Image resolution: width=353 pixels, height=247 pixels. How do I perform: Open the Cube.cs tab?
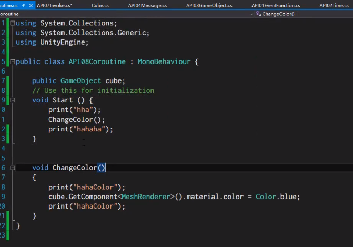(x=100, y=6)
